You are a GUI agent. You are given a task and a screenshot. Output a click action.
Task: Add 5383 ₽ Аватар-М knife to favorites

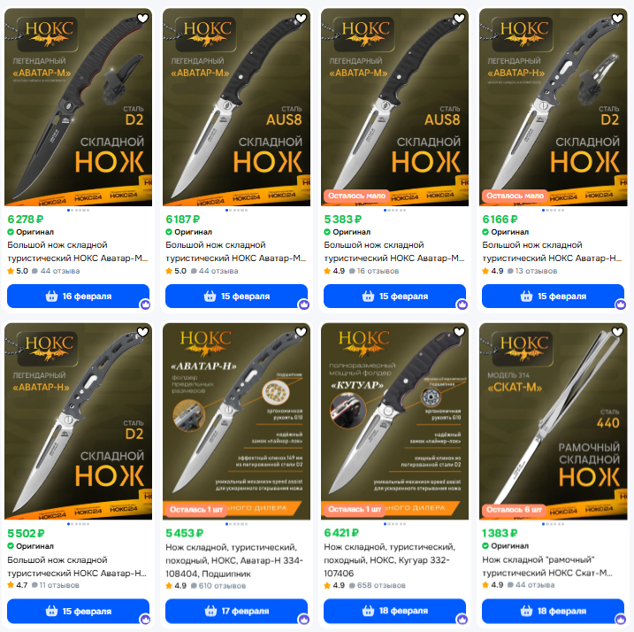click(x=459, y=19)
